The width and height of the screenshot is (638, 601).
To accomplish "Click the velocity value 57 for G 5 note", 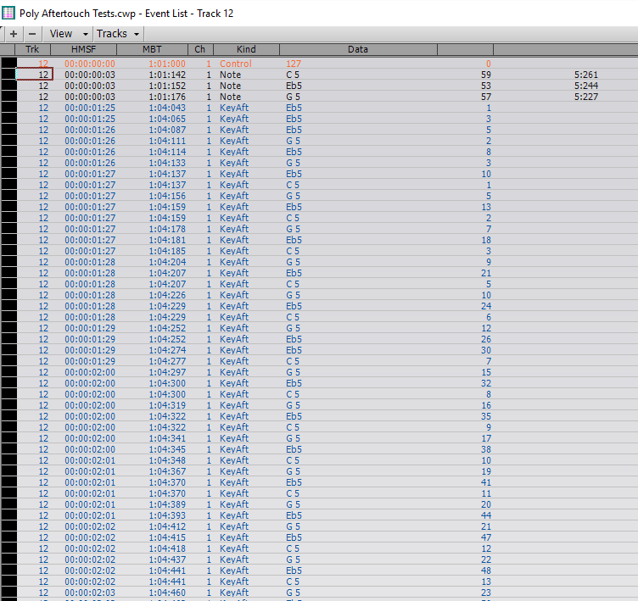I will [x=485, y=97].
